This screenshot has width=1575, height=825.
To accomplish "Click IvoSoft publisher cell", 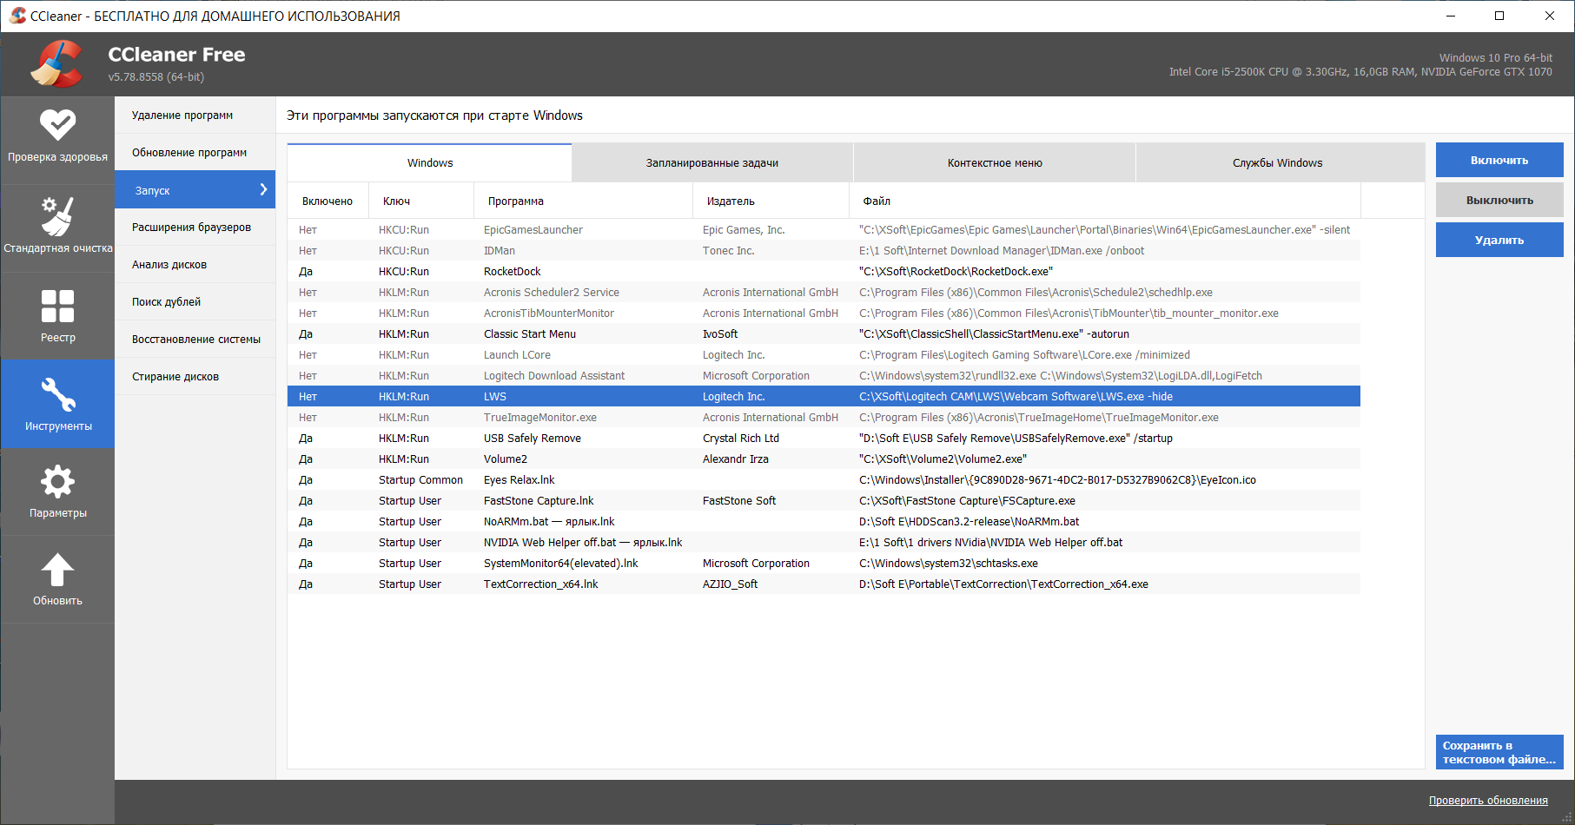I will (720, 334).
